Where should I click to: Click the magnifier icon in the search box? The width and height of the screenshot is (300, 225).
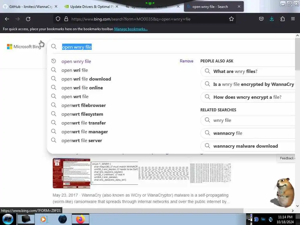coord(54,47)
